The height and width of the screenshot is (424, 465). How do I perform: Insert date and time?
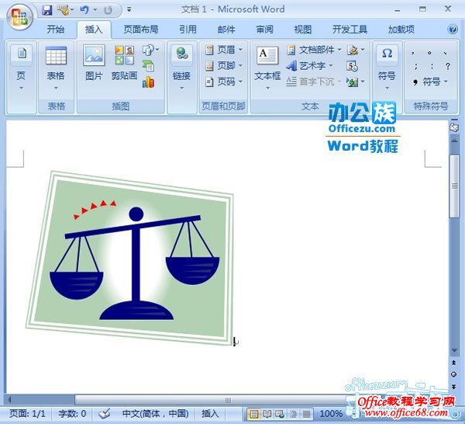[353, 66]
